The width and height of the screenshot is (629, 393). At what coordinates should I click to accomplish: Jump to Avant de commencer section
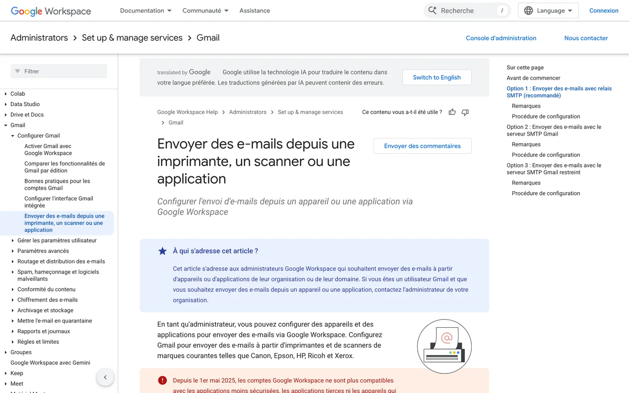click(x=533, y=78)
